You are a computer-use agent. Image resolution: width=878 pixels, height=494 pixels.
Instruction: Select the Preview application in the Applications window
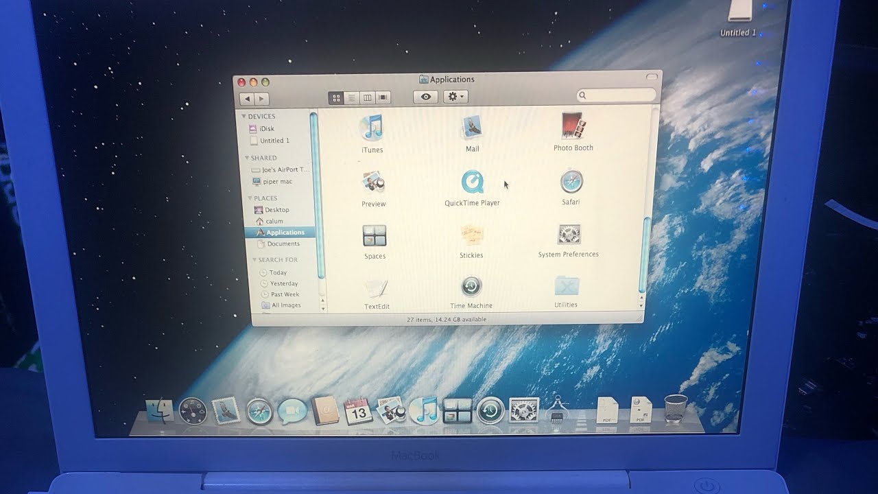point(373,183)
